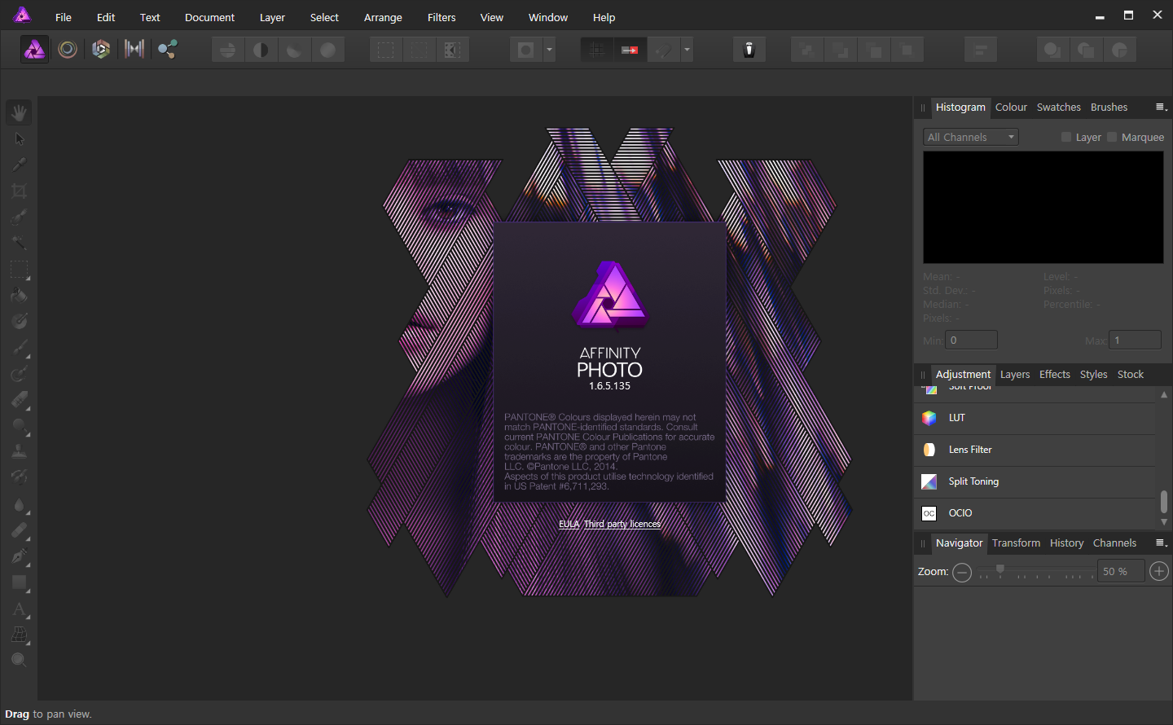The image size is (1173, 725).
Task: Open the Arrange menu
Action: tap(383, 17)
